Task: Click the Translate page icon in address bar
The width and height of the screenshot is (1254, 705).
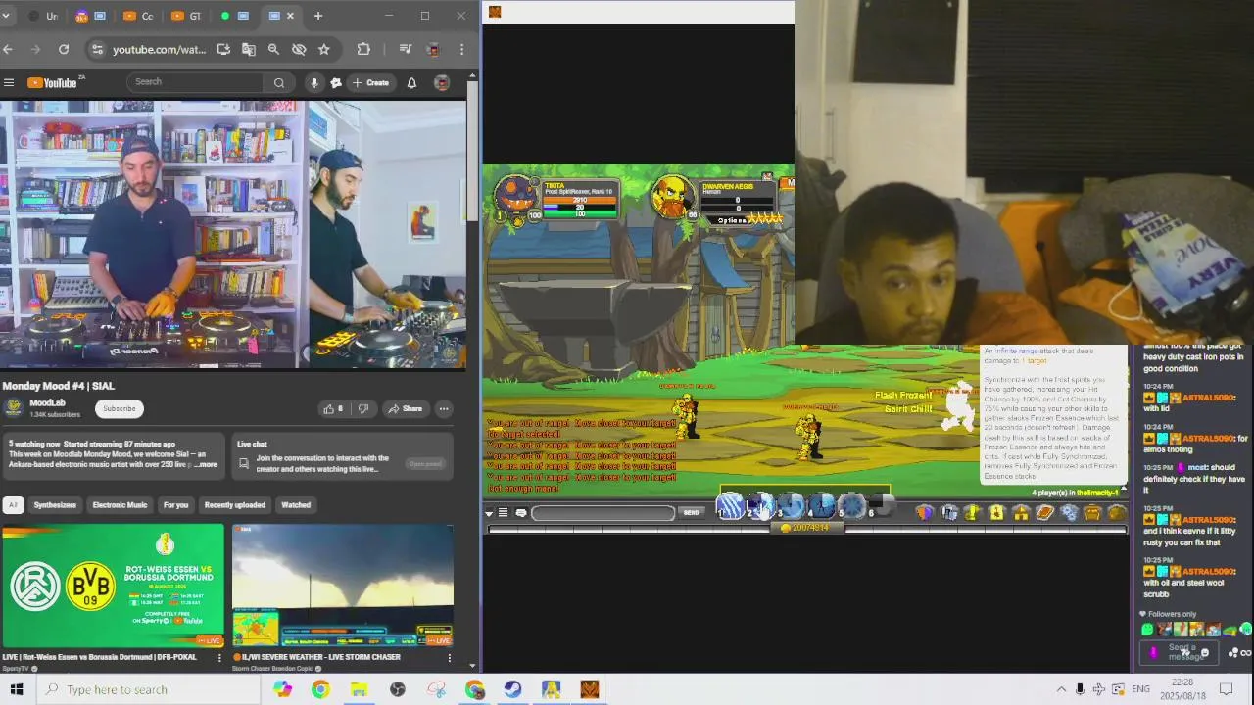Action: (x=249, y=49)
